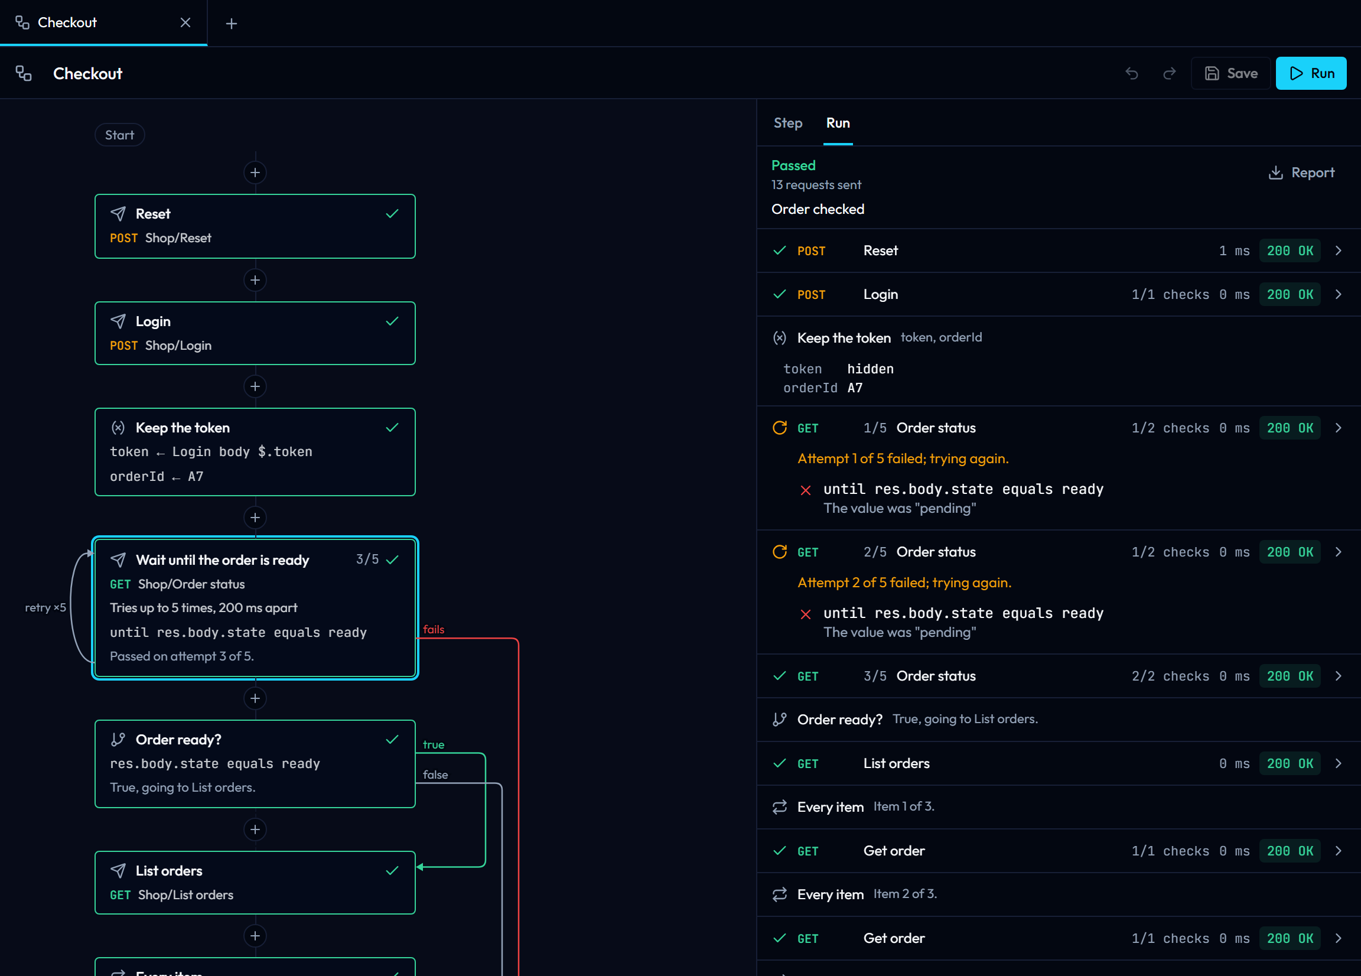
Task: Open a new tab with plus icon
Action: pyautogui.click(x=231, y=24)
